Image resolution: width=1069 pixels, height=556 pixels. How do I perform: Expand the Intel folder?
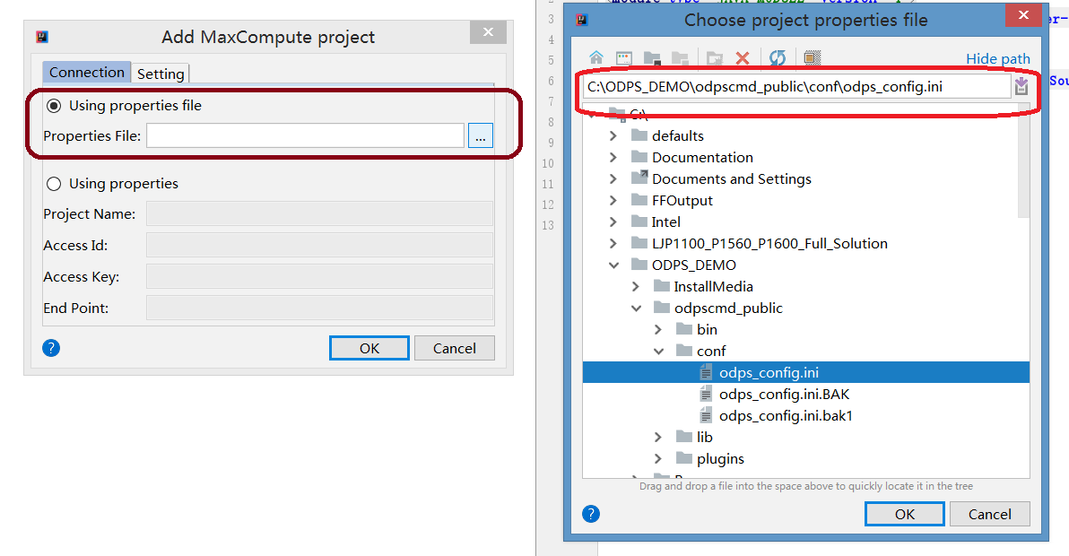613,222
